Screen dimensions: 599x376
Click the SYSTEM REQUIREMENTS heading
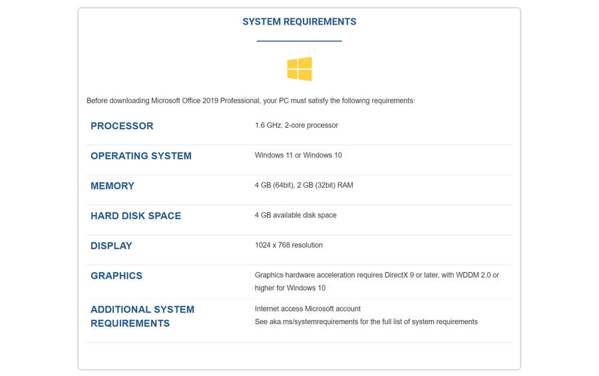[299, 22]
